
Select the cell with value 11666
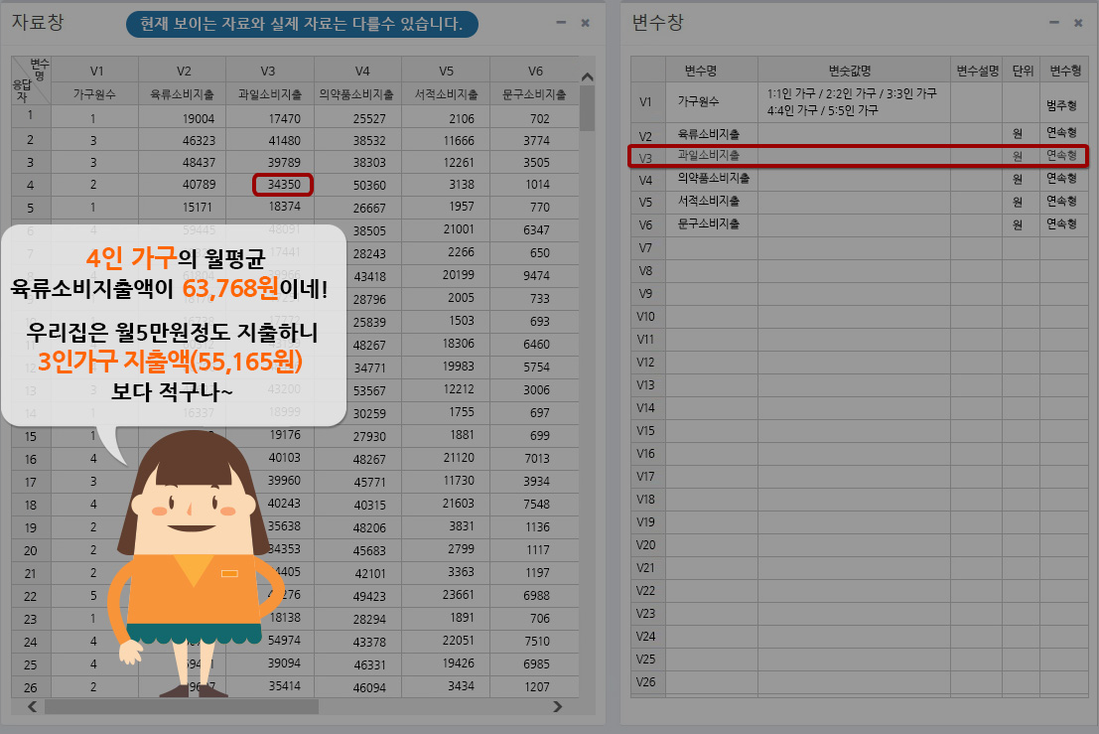click(446, 140)
